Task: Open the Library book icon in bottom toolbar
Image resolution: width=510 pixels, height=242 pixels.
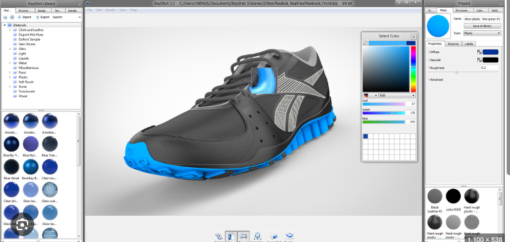Action: coord(231,236)
